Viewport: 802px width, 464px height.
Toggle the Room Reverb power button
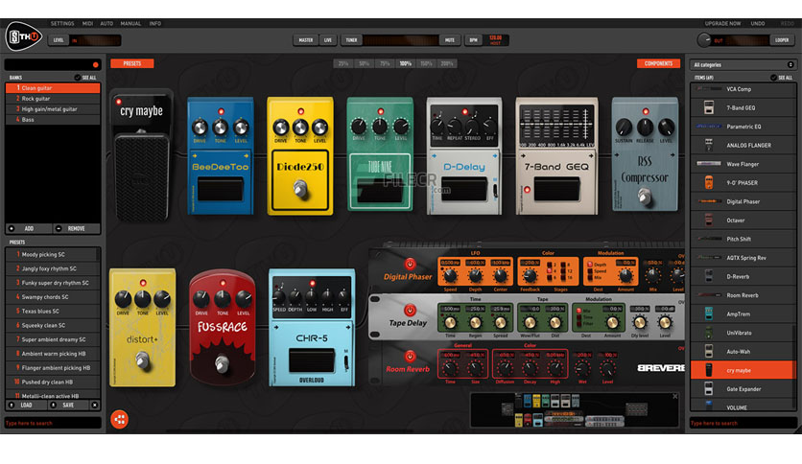(x=410, y=357)
